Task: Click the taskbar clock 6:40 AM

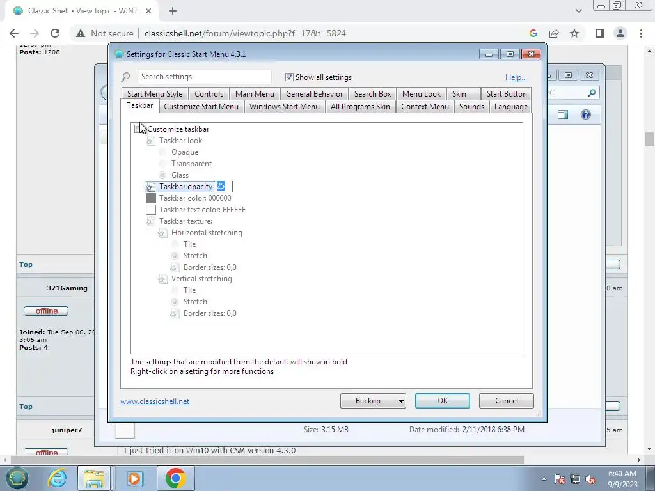Action: coord(622,474)
